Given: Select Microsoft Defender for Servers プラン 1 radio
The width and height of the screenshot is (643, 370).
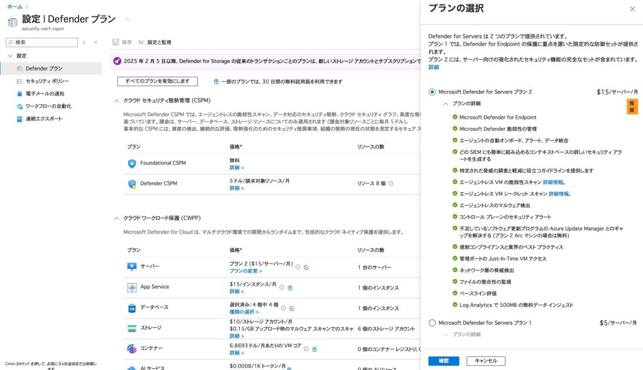Looking at the screenshot, I should click(x=432, y=323).
